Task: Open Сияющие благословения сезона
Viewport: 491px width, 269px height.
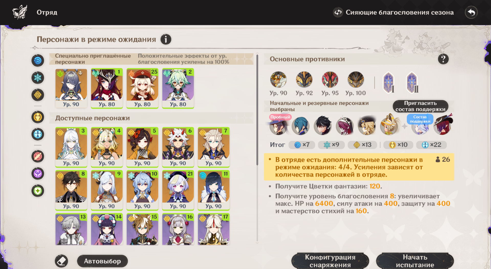Action: coord(393,12)
